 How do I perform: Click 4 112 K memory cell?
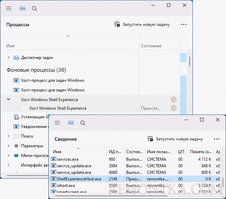tap(205, 159)
